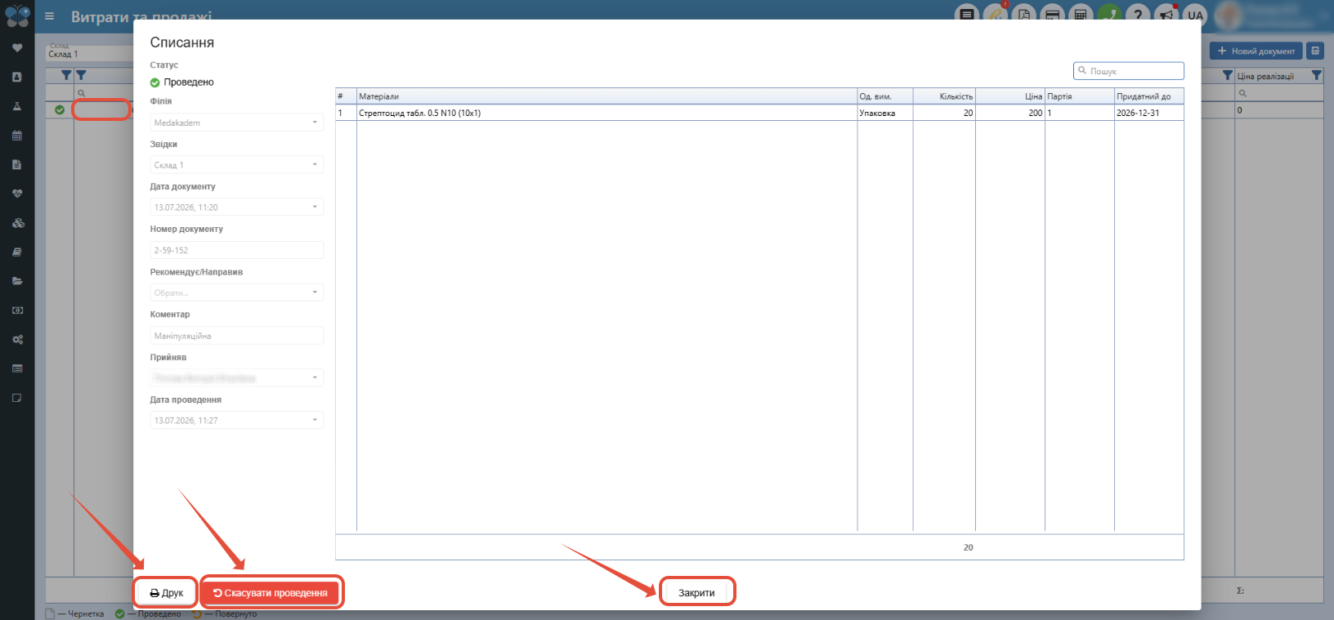Switch language via UA button
This screenshot has height=620, width=1334.
(x=1195, y=15)
